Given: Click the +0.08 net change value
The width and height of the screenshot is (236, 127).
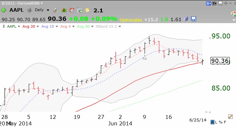Looking at the screenshot, I should [x=79, y=19].
